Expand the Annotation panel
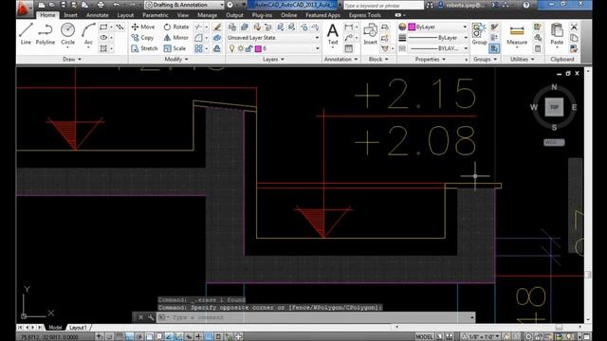 pyautogui.click(x=340, y=59)
